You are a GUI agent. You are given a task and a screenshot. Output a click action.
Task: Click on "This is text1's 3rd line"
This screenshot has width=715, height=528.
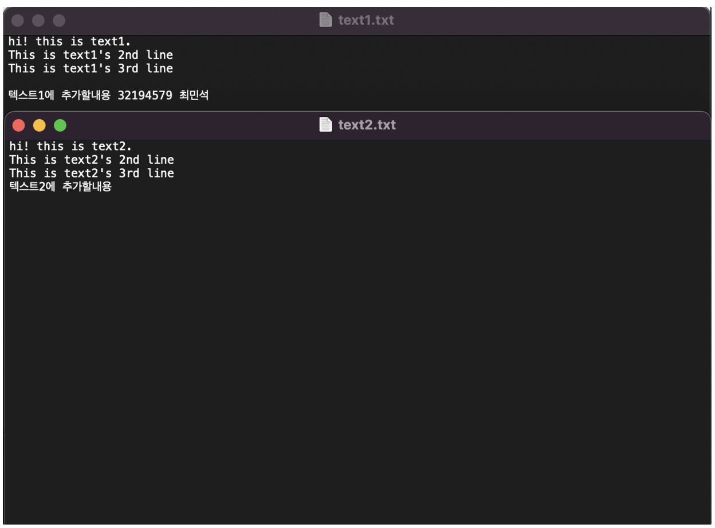tap(90, 68)
